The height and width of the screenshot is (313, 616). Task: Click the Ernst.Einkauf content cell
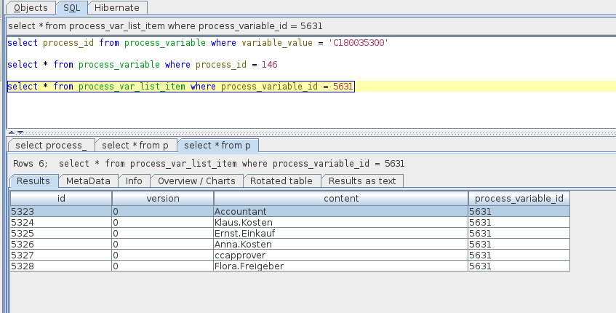coord(341,234)
